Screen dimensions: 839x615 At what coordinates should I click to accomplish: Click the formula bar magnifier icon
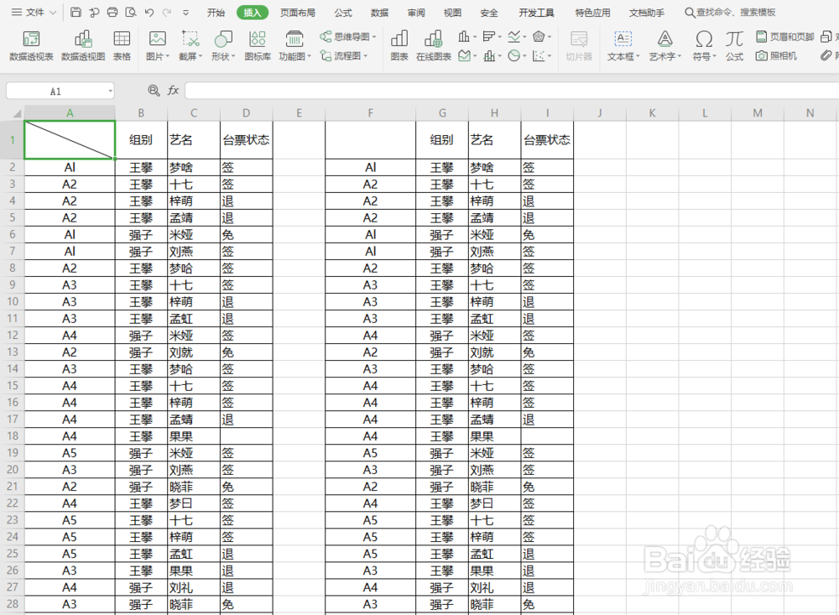(x=154, y=91)
